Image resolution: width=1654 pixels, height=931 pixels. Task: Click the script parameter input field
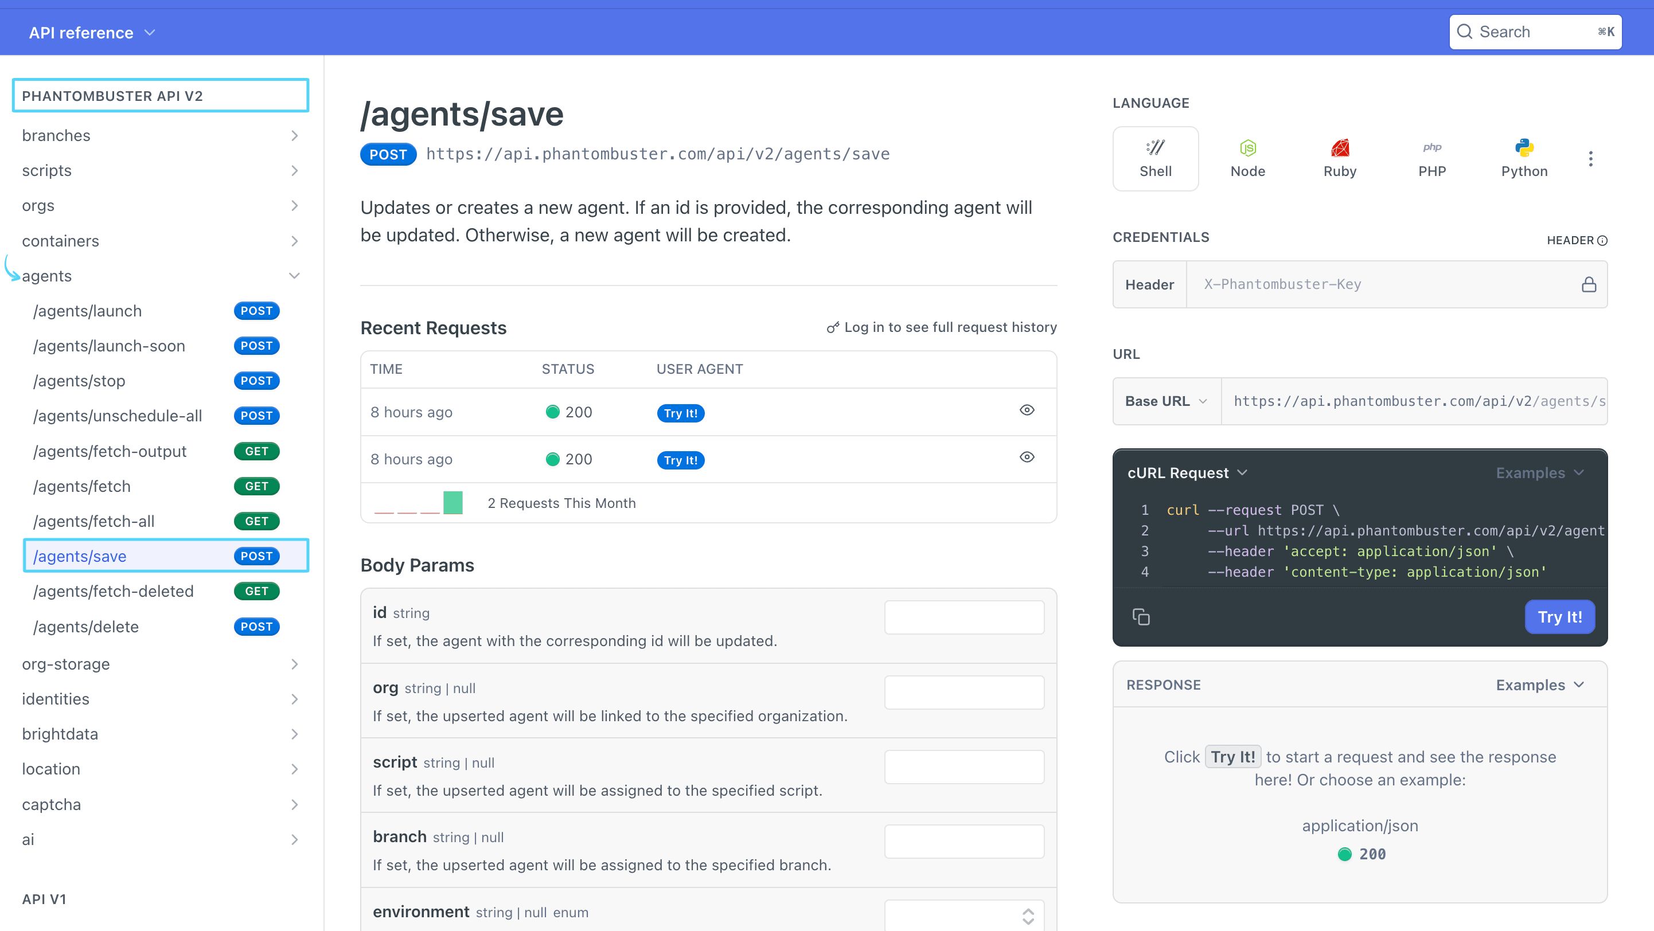pyautogui.click(x=965, y=766)
